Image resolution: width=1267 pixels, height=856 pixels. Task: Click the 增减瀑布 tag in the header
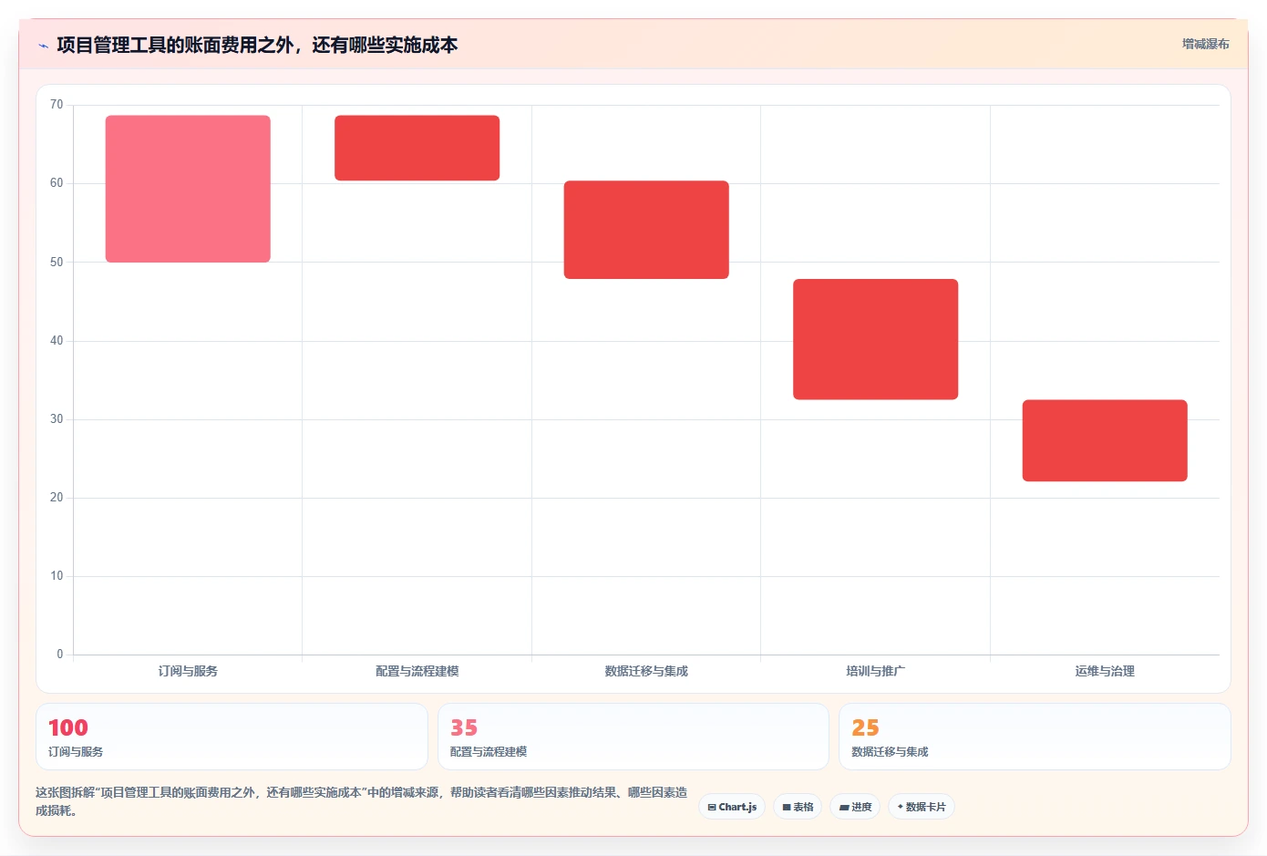coord(1205,44)
